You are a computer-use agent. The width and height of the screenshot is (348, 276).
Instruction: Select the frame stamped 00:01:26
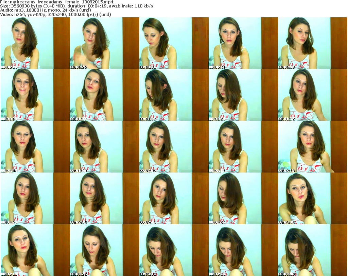(243, 95)
